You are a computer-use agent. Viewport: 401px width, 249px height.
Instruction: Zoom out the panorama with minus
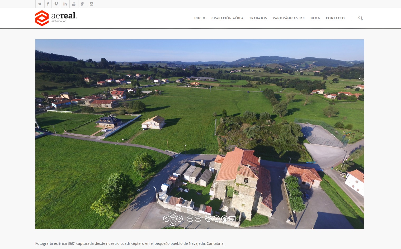(198, 219)
